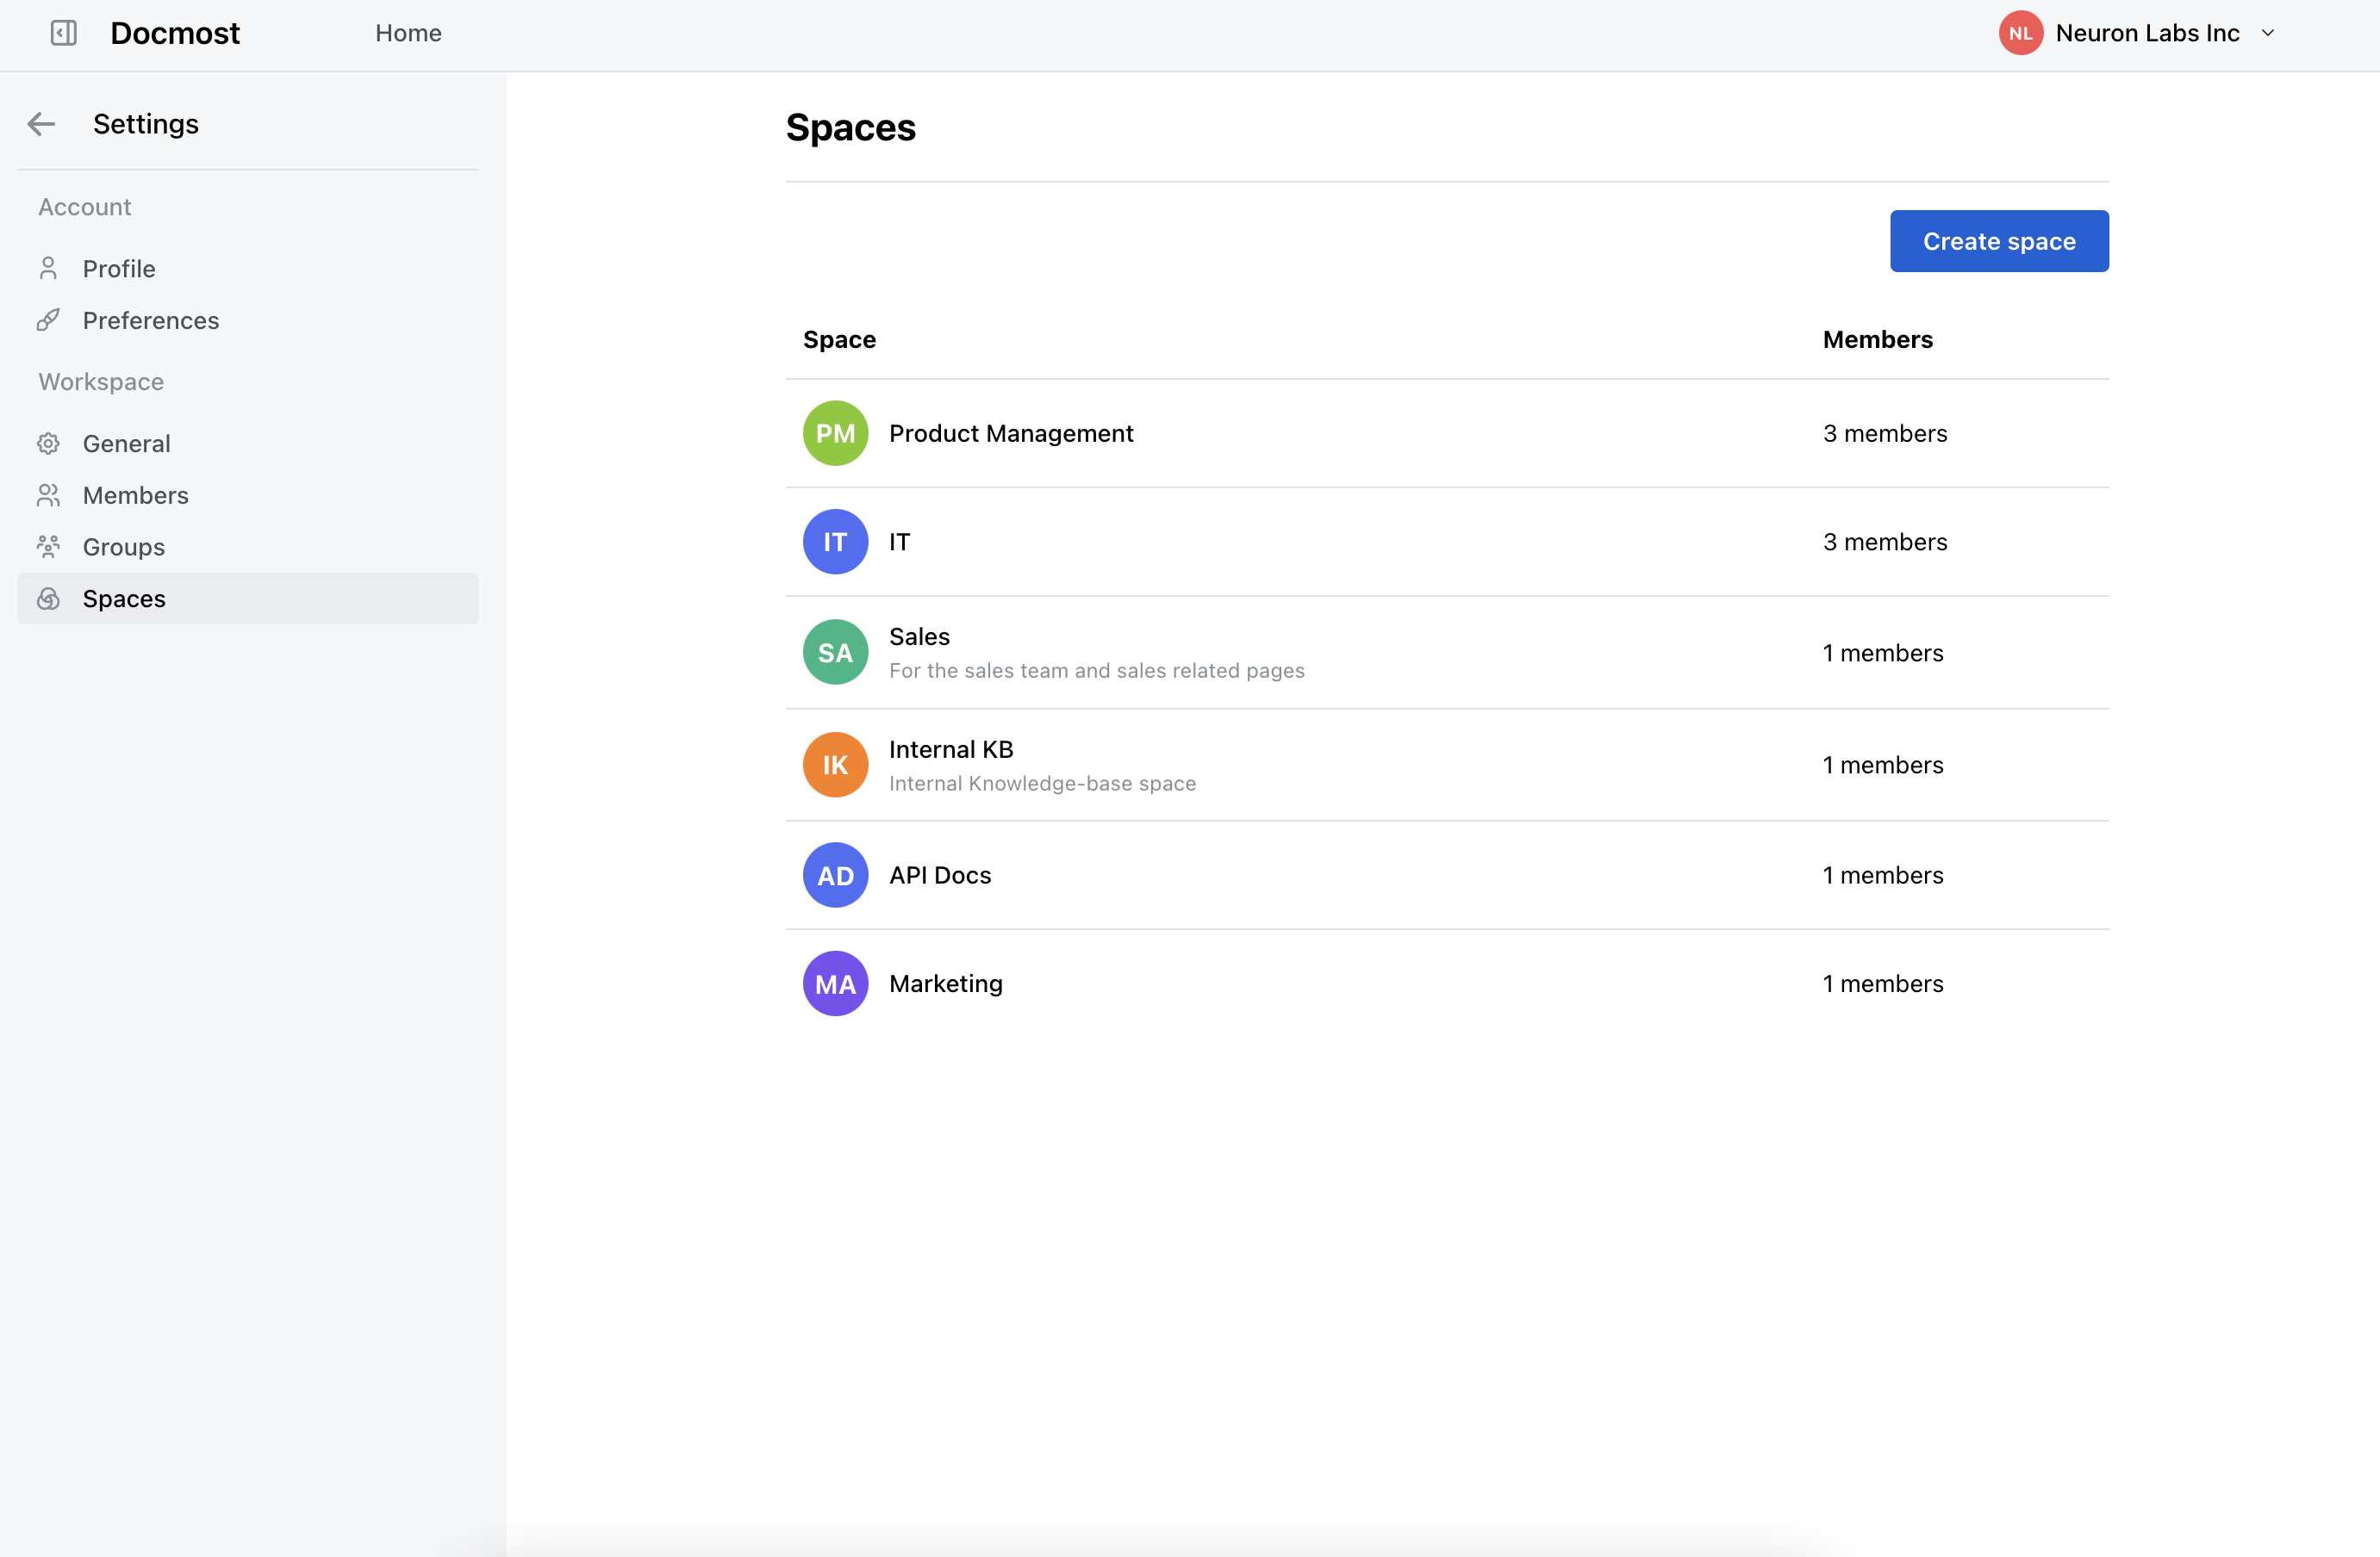The height and width of the screenshot is (1557, 2380).
Task: Click the Settings heading
Action: pyautogui.click(x=146, y=124)
